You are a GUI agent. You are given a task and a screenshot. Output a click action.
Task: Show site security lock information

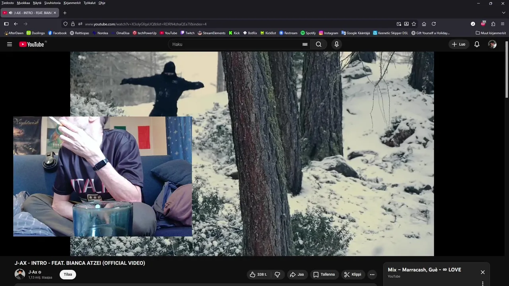73,24
